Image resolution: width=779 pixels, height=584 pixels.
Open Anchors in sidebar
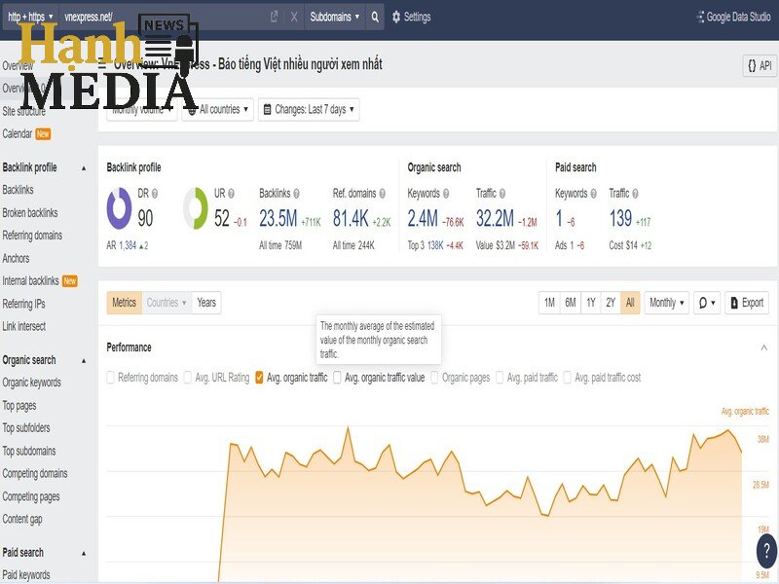click(x=16, y=258)
